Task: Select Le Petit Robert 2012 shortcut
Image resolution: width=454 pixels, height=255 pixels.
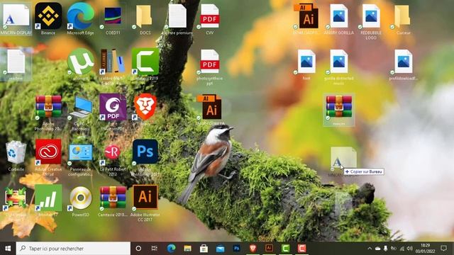Action: point(113,159)
